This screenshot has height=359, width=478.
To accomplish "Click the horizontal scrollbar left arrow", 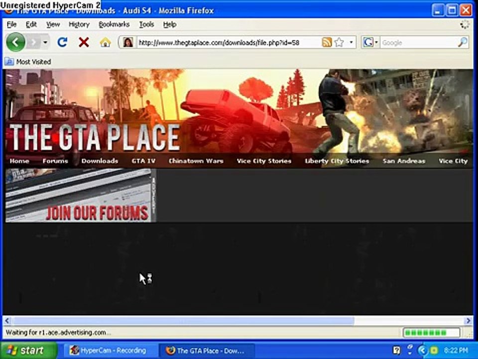I will [7, 321].
